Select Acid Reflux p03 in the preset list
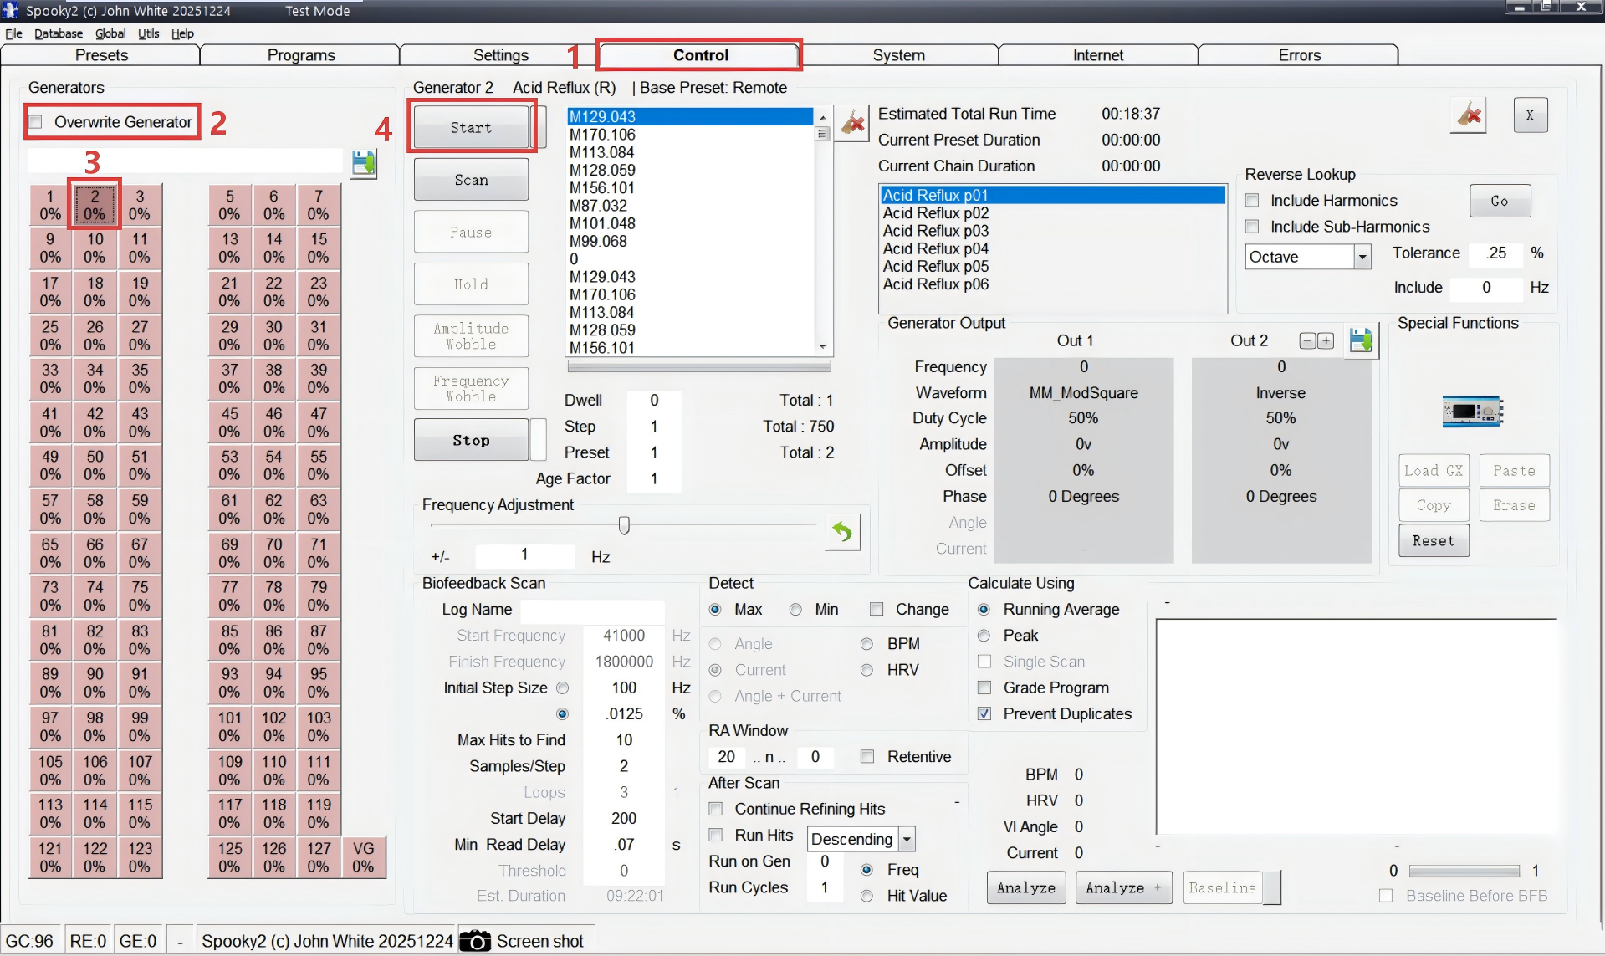 (935, 231)
